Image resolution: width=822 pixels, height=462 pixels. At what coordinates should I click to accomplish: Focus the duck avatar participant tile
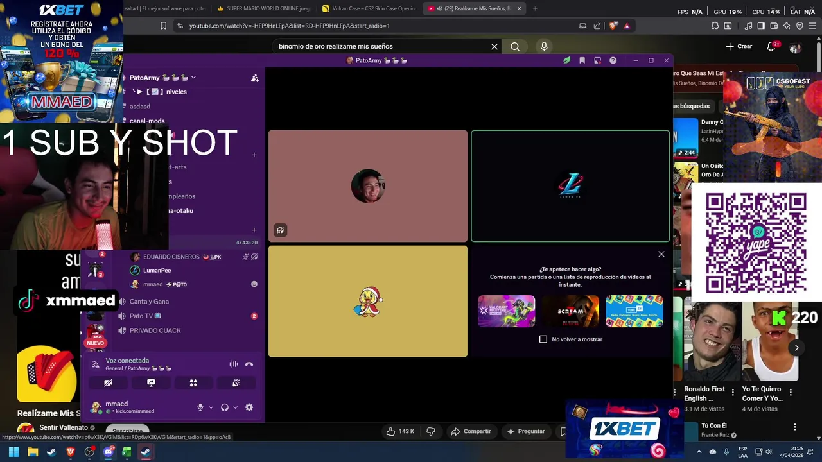pos(368,302)
